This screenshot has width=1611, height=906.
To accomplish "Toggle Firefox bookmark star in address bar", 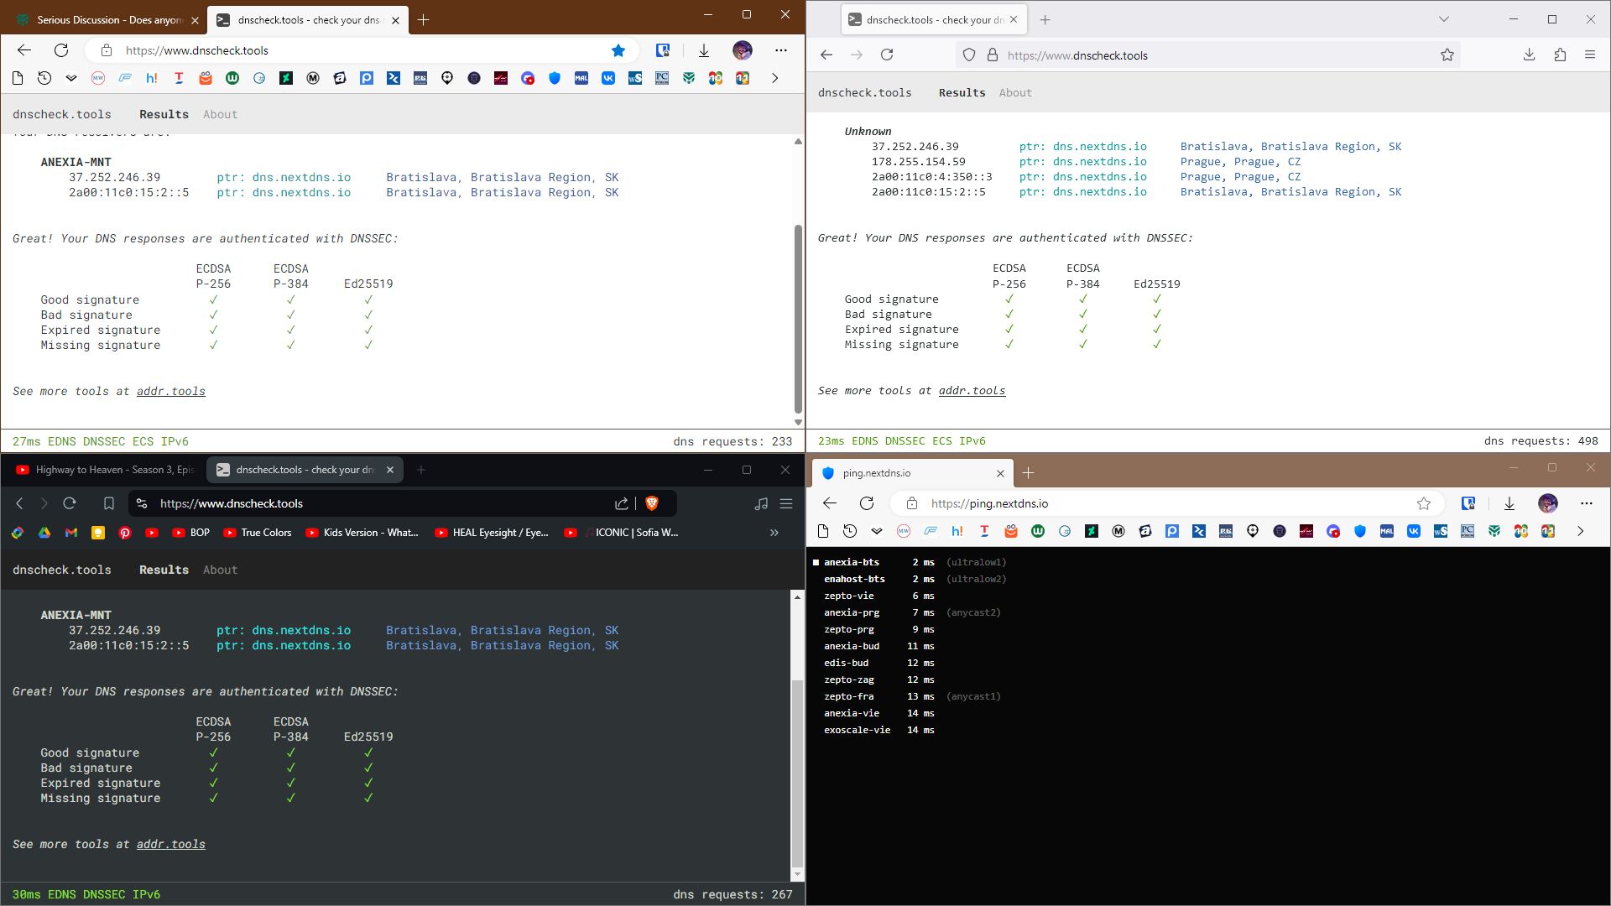I will [1447, 55].
